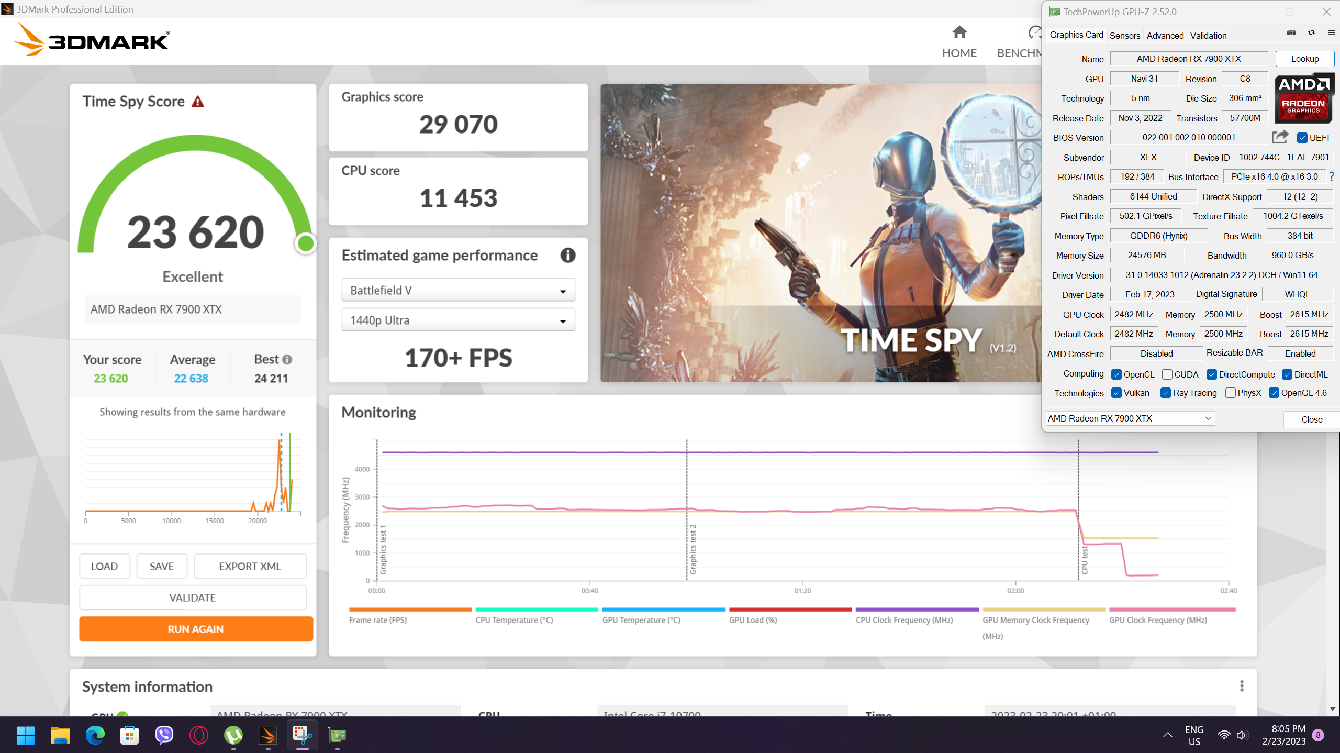
Task: Click the estimated game performance info icon
Action: click(x=568, y=255)
